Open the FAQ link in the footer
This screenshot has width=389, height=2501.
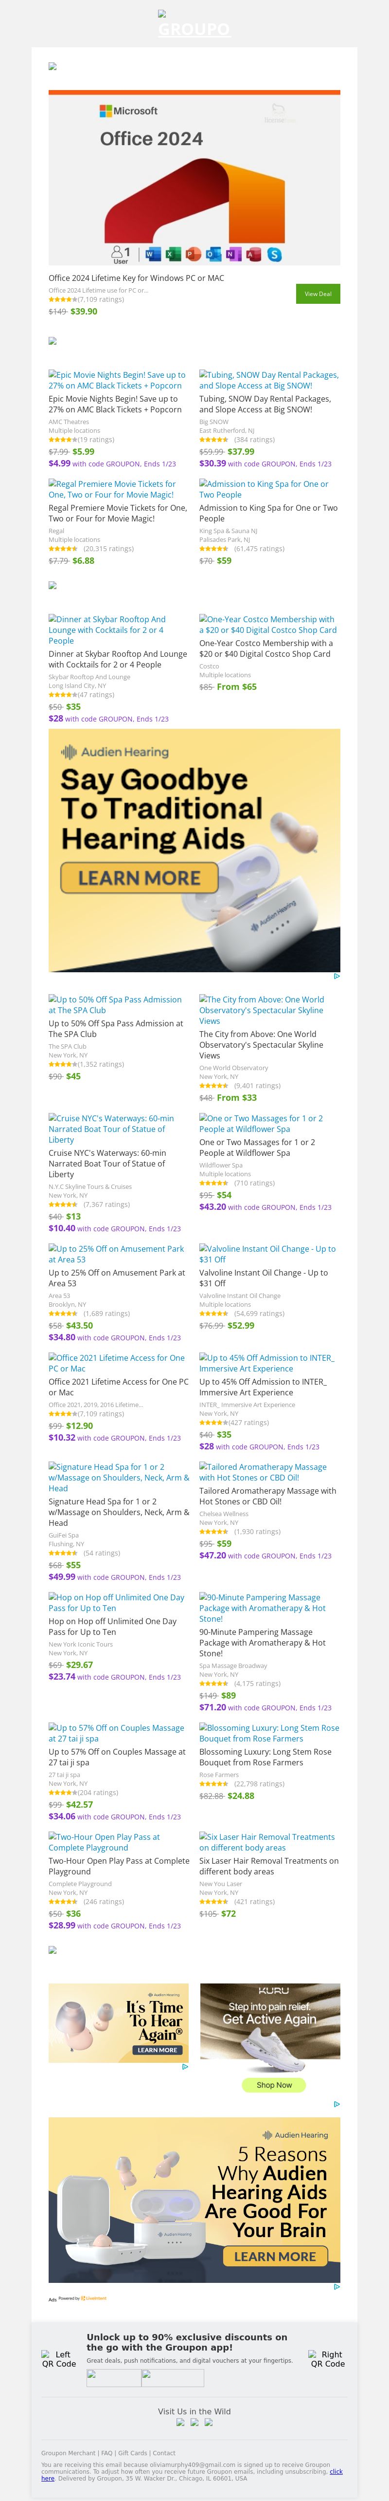(x=106, y=2452)
